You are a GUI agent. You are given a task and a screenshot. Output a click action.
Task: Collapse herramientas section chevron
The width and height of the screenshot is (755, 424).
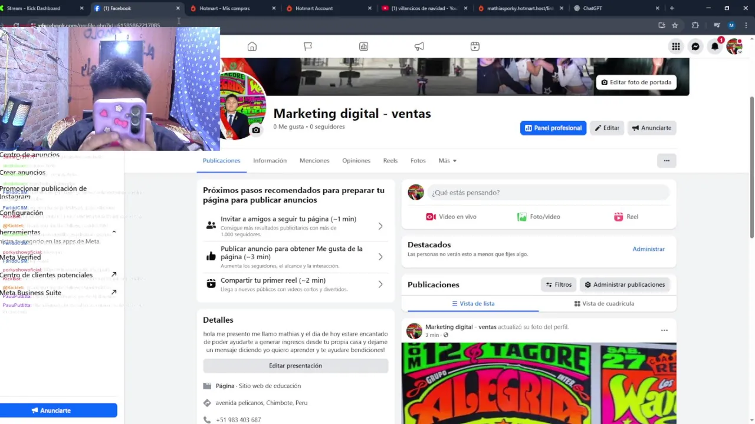tap(114, 232)
